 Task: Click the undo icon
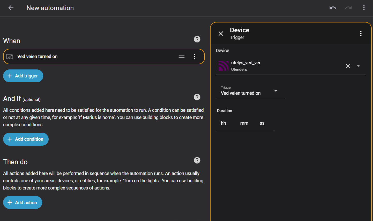click(333, 8)
